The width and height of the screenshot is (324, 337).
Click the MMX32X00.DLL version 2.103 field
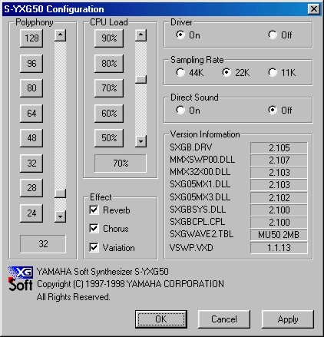(x=279, y=173)
